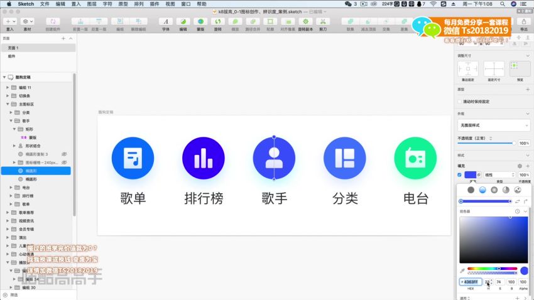Toggle the fill enabled checkbox

pos(459,175)
